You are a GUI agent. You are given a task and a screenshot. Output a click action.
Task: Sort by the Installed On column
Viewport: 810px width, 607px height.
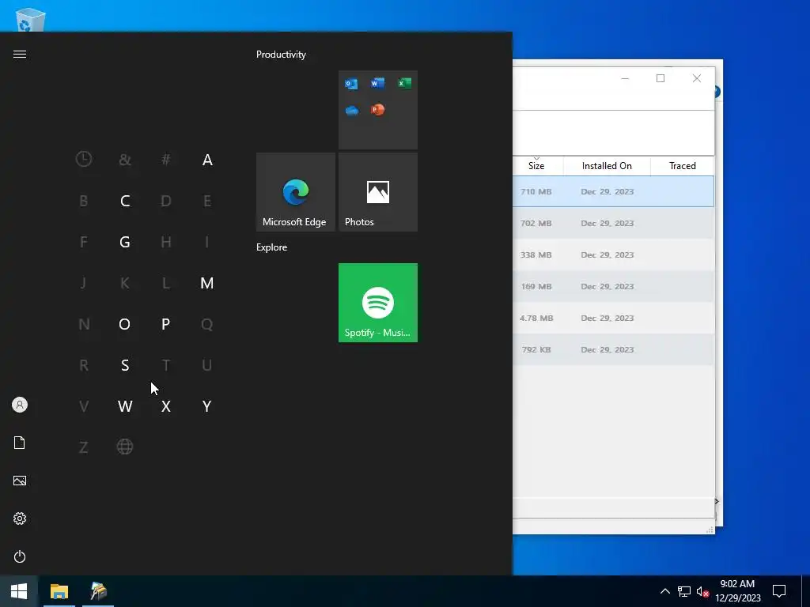(607, 166)
